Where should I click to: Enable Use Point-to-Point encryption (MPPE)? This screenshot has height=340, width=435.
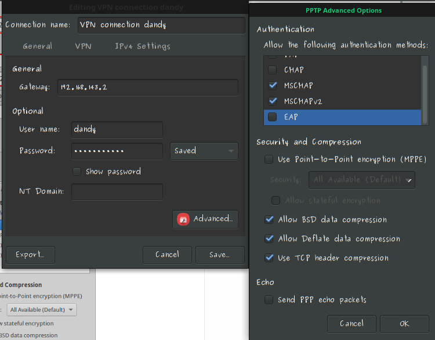[269, 160]
